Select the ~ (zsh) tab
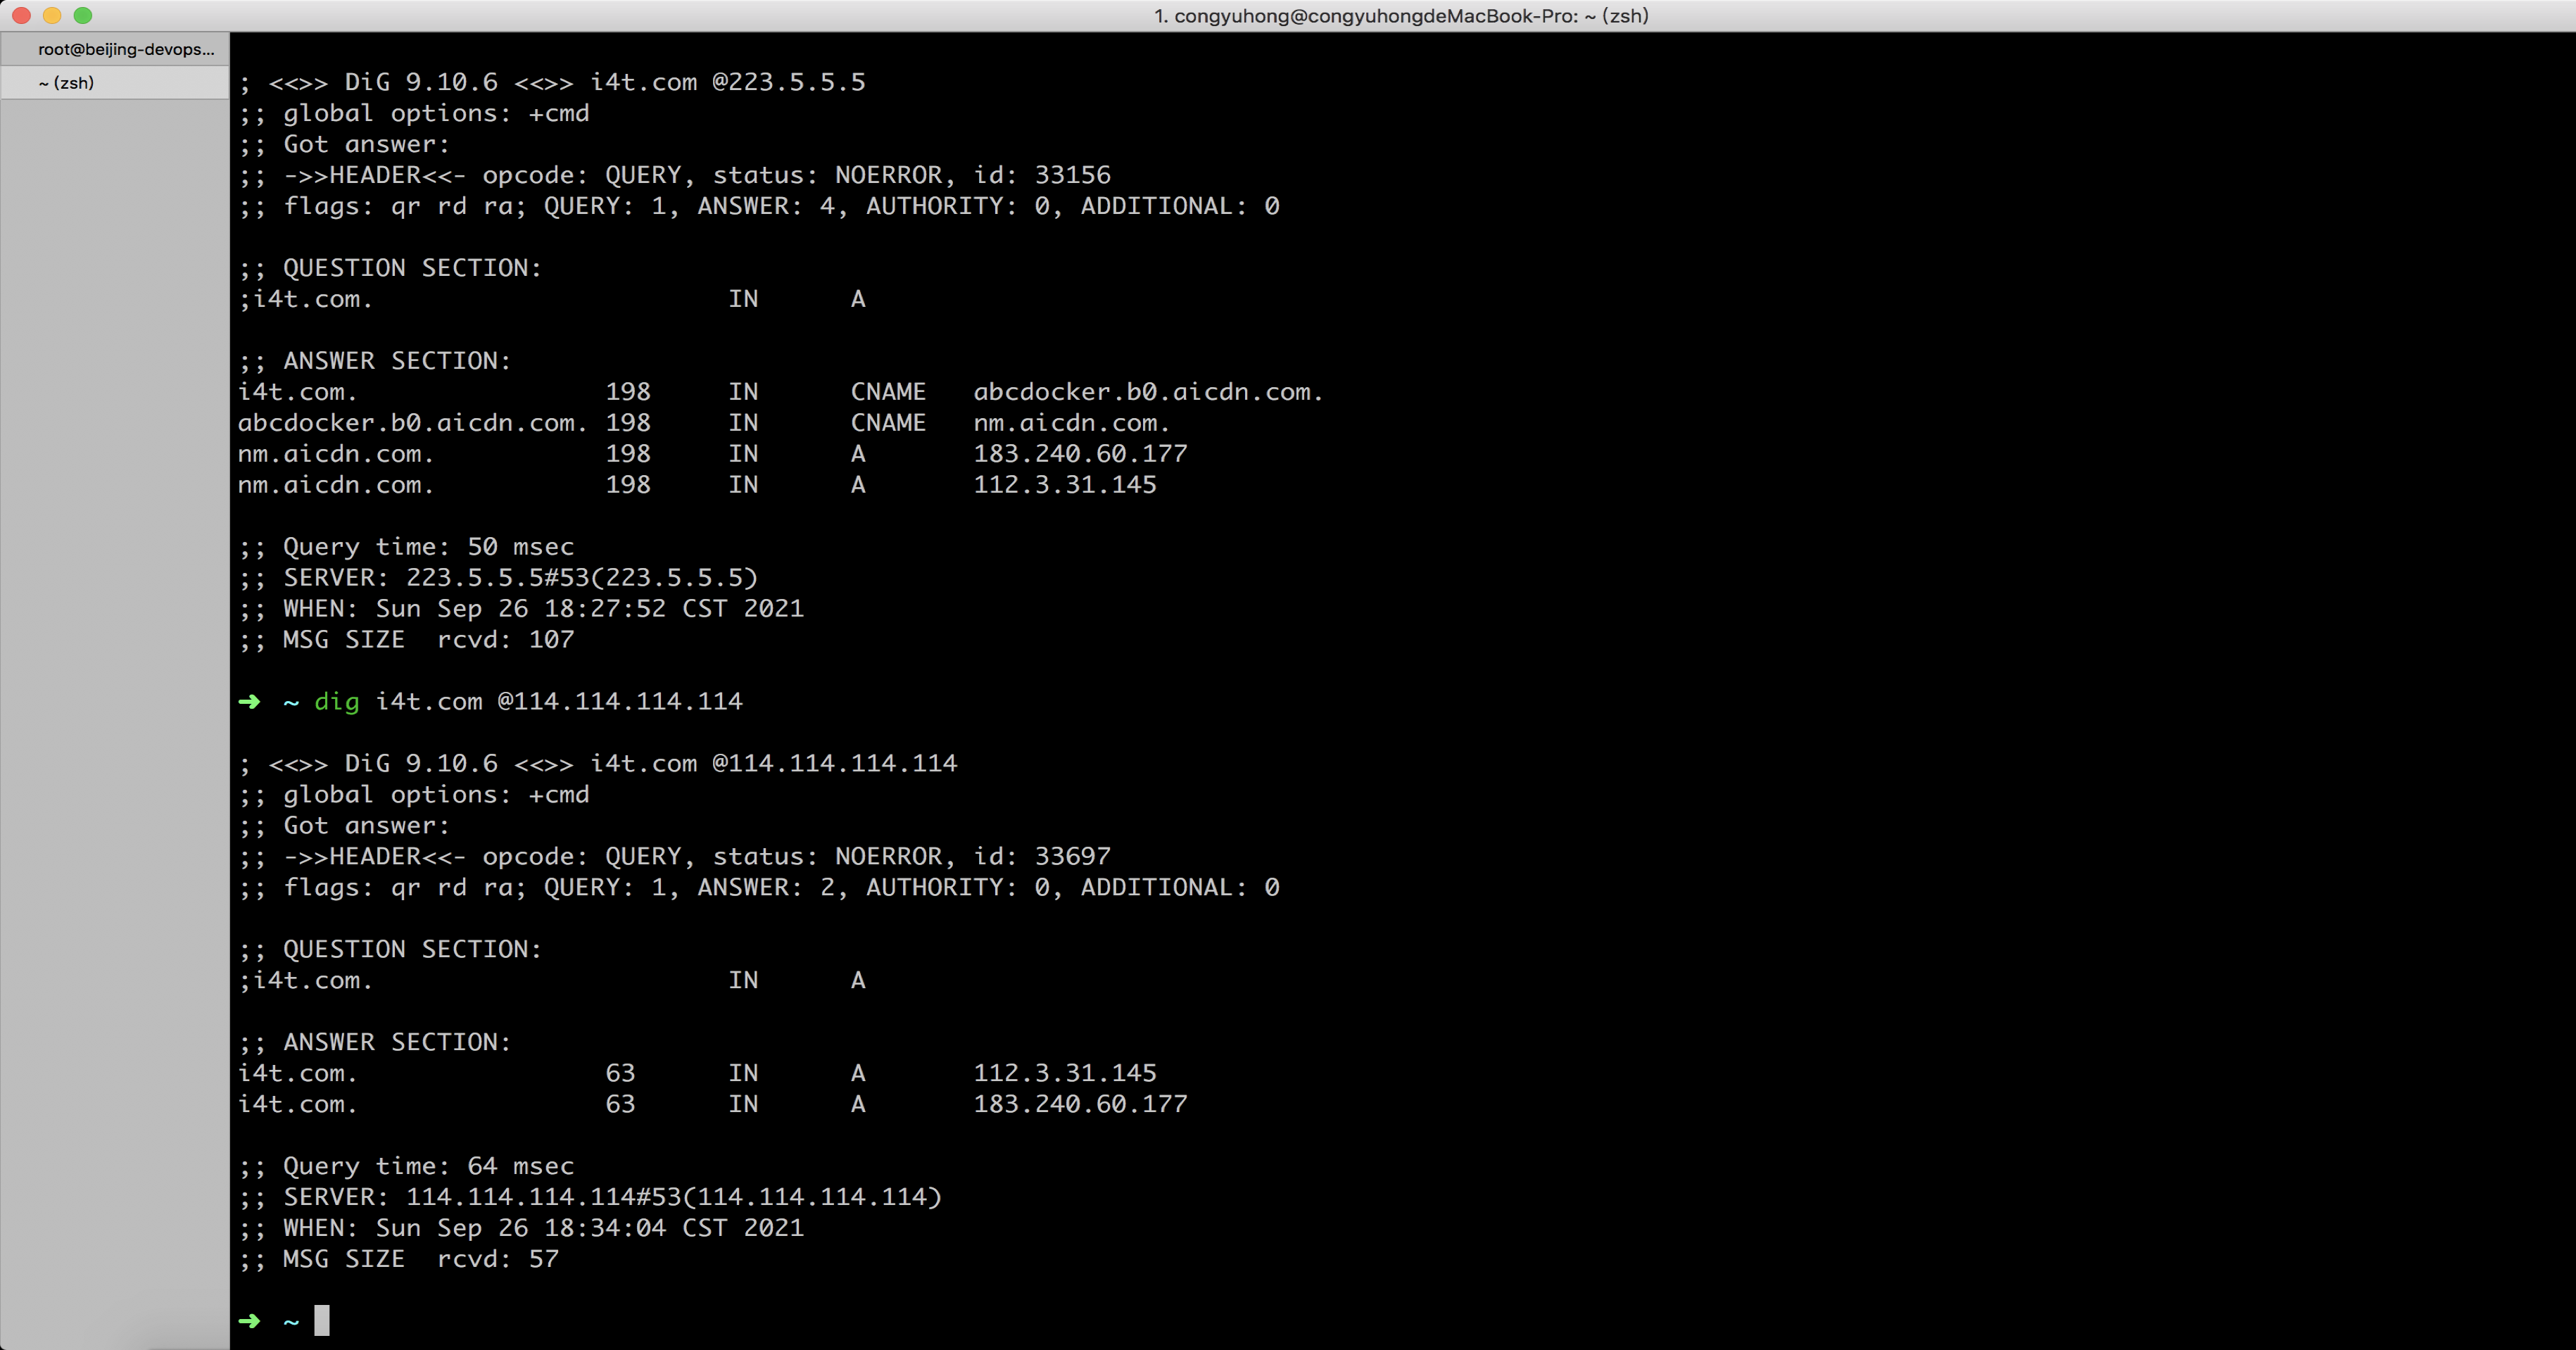 (66, 83)
